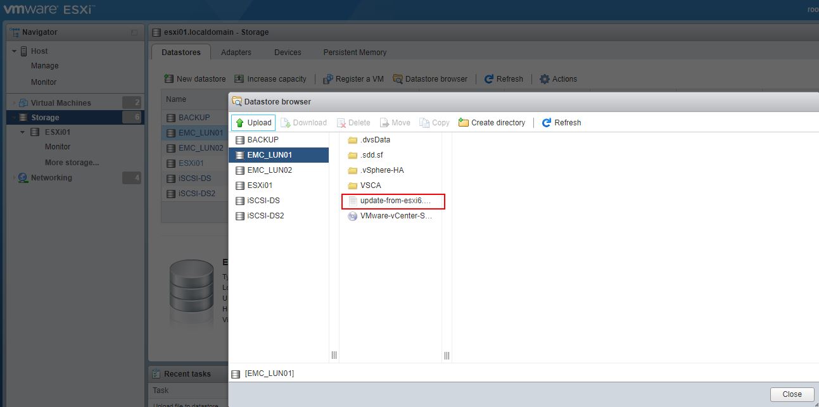Image resolution: width=819 pixels, height=407 pixels.
Task: Collapse the ESXi01 node under Storage
Action: 22,132
